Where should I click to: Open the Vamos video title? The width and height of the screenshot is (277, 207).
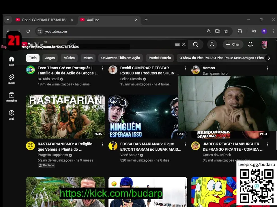pos(209,68)
